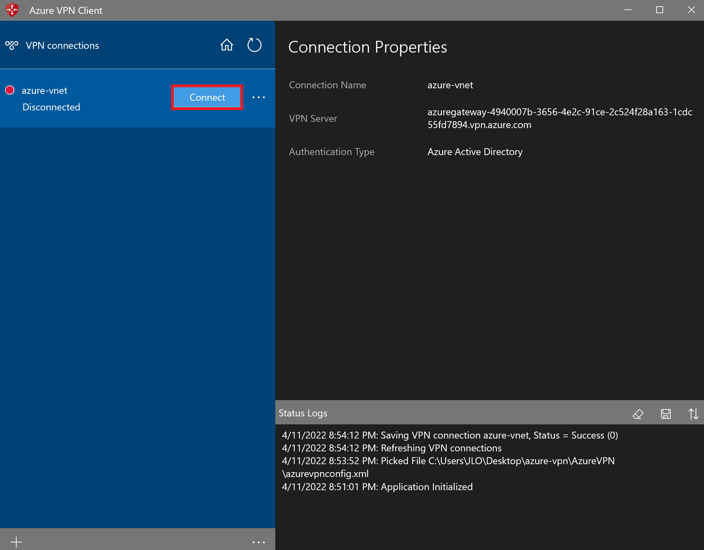This screenshot has width=704, height=550.
Task: Click the Connection Properties heading
Action: point(368,47)
